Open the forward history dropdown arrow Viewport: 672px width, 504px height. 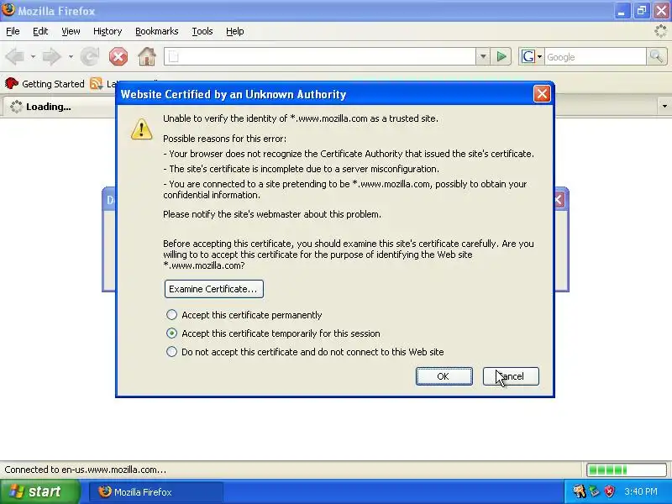coord(71,56)
